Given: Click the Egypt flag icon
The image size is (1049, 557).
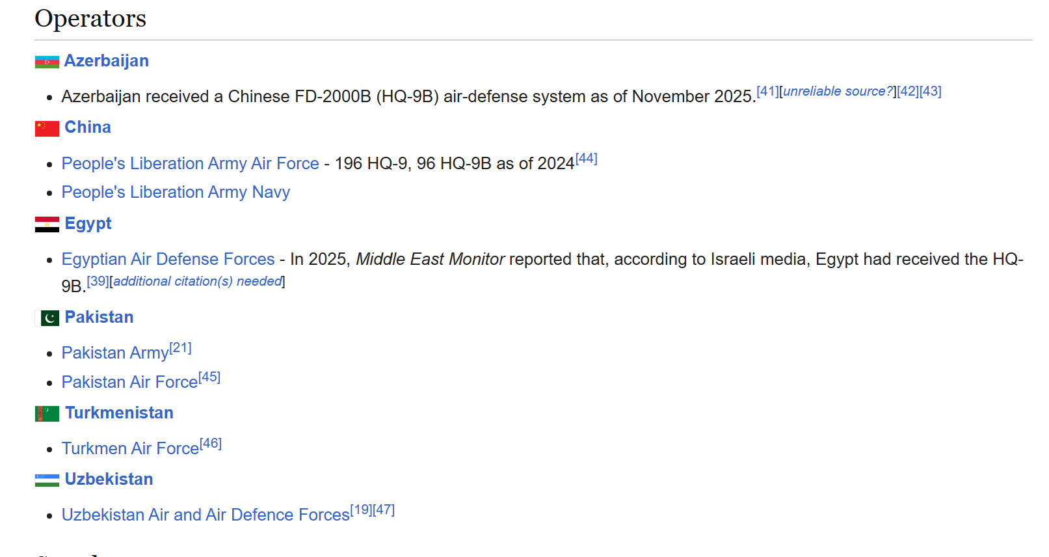Looking at the screenshot, I should pyautogui.click(x=47, y=224).
